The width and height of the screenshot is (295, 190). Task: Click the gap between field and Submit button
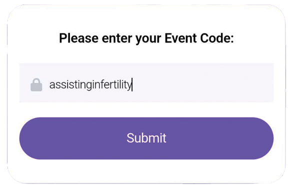point(146,109)
